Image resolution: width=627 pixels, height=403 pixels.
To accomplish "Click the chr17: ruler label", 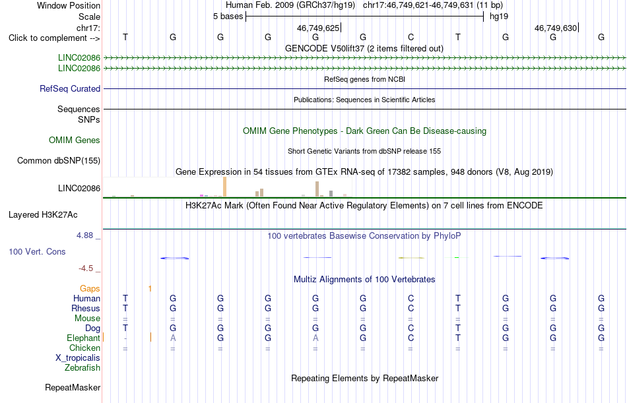I will [x=88, y=28].
